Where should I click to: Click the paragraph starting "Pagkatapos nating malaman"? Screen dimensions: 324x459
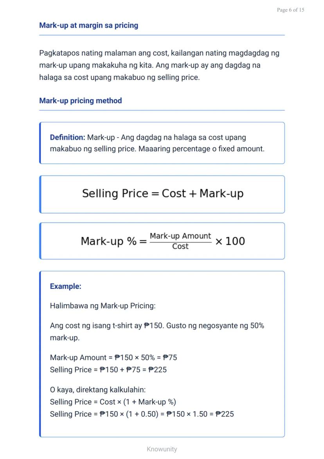159,65
